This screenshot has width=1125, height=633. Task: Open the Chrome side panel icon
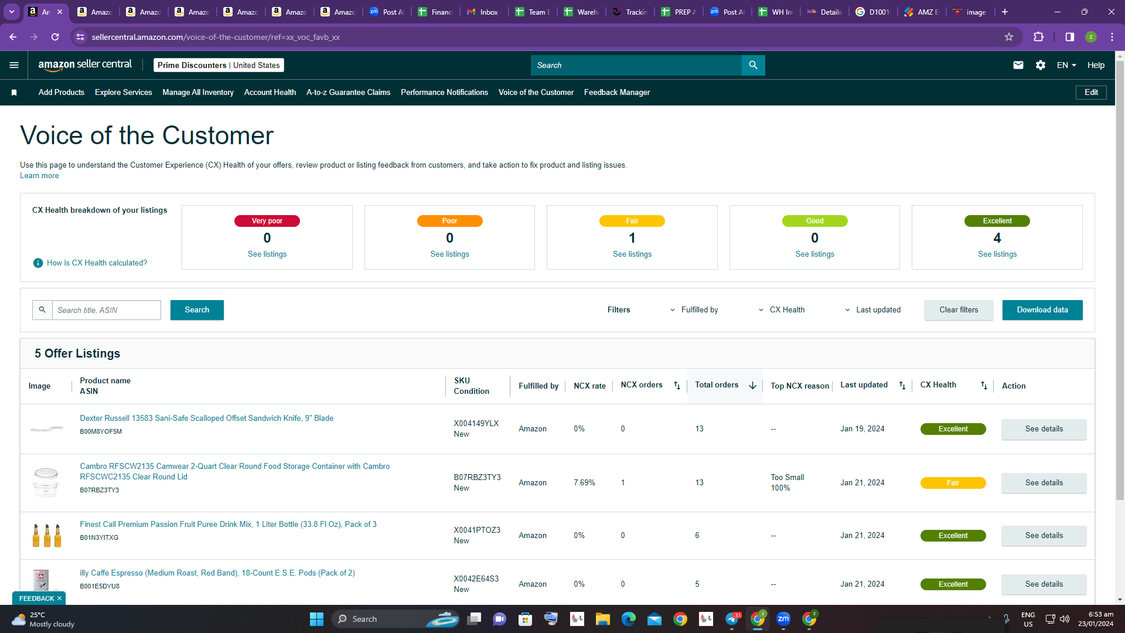pyautogui.click(x=1070, y=37)
